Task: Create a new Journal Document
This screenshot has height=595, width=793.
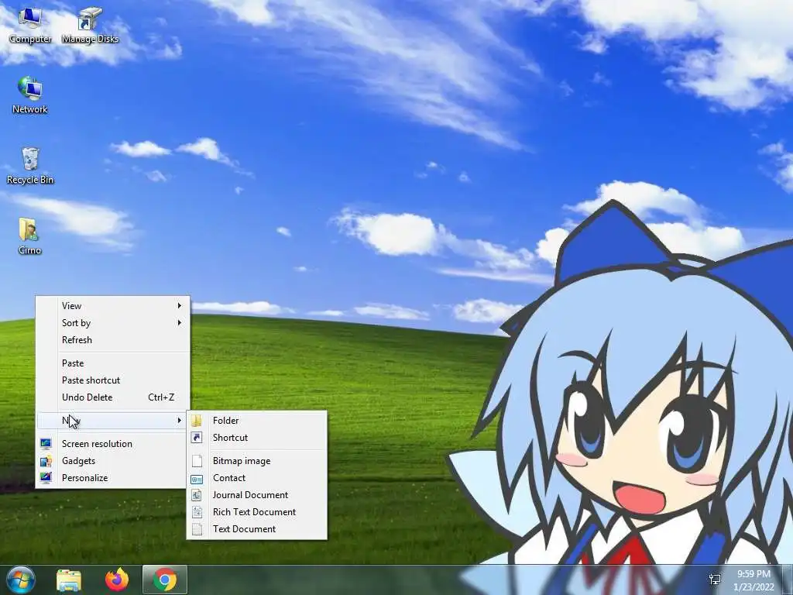Action: [x=257, y=495]
